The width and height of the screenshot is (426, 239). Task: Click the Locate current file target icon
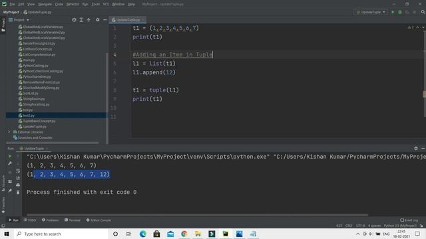[x=74, y=20]
